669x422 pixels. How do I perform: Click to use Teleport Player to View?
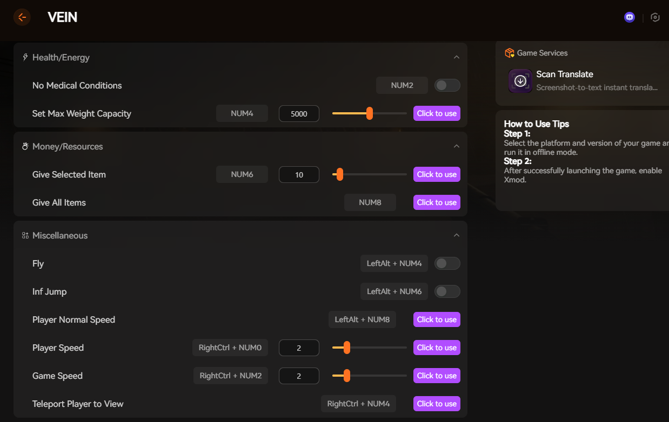click(437, 404)
